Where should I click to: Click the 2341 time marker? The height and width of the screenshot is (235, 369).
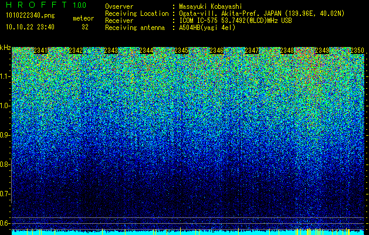[40, 51]
